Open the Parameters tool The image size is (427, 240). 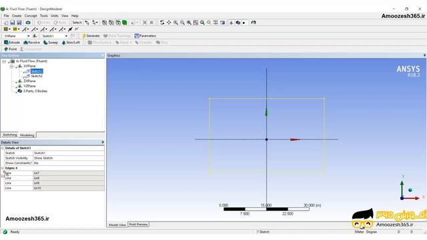[x=145, y=36]
